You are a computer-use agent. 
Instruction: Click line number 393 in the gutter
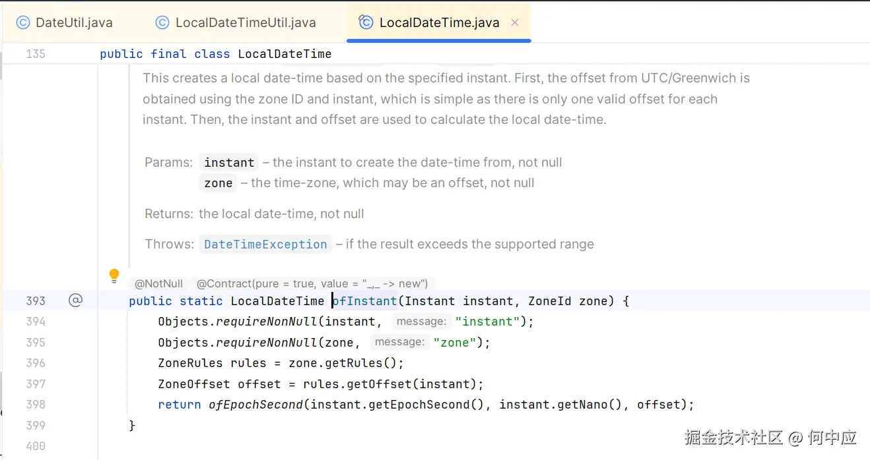[x=36, y=301]
